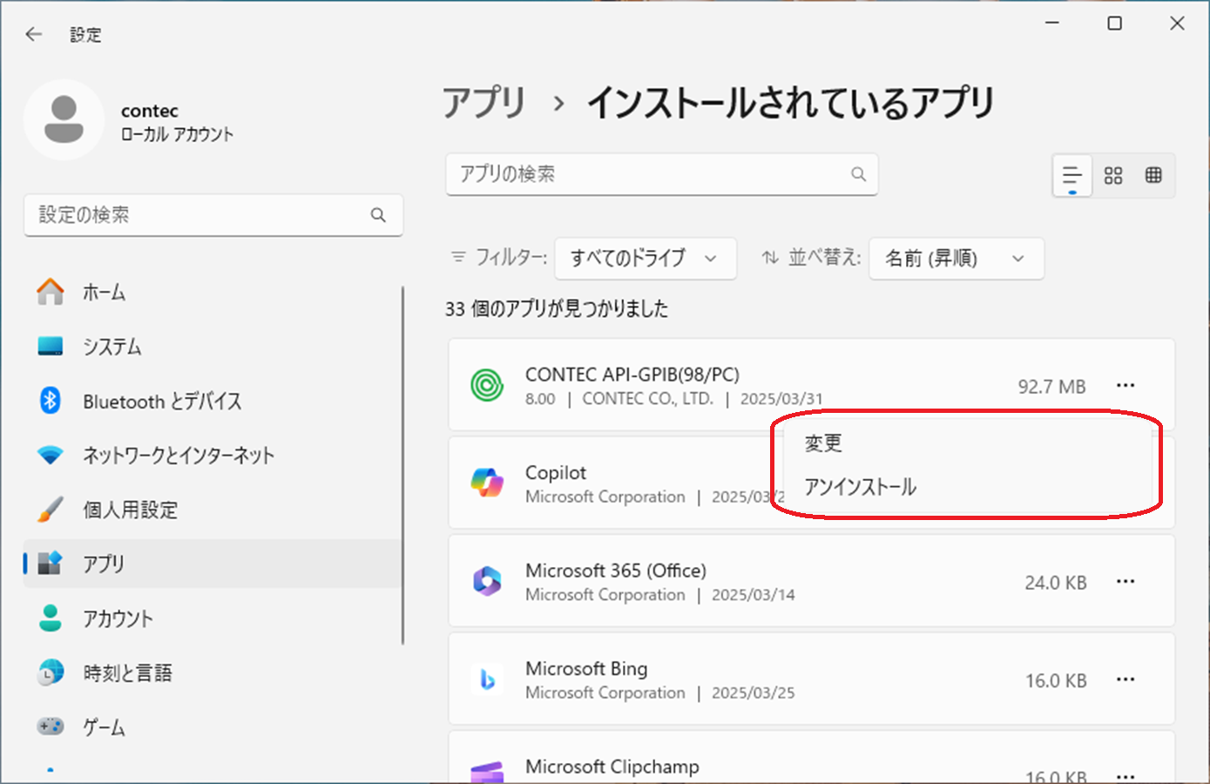Open Gaming (ゲーム) settings
The width and height of the screenshot is (1210, 784).
pyautogui.click(x=213, y=727)
